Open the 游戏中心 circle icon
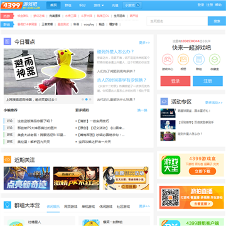This screenshot has height=226, width=226. tap(168, 60)
